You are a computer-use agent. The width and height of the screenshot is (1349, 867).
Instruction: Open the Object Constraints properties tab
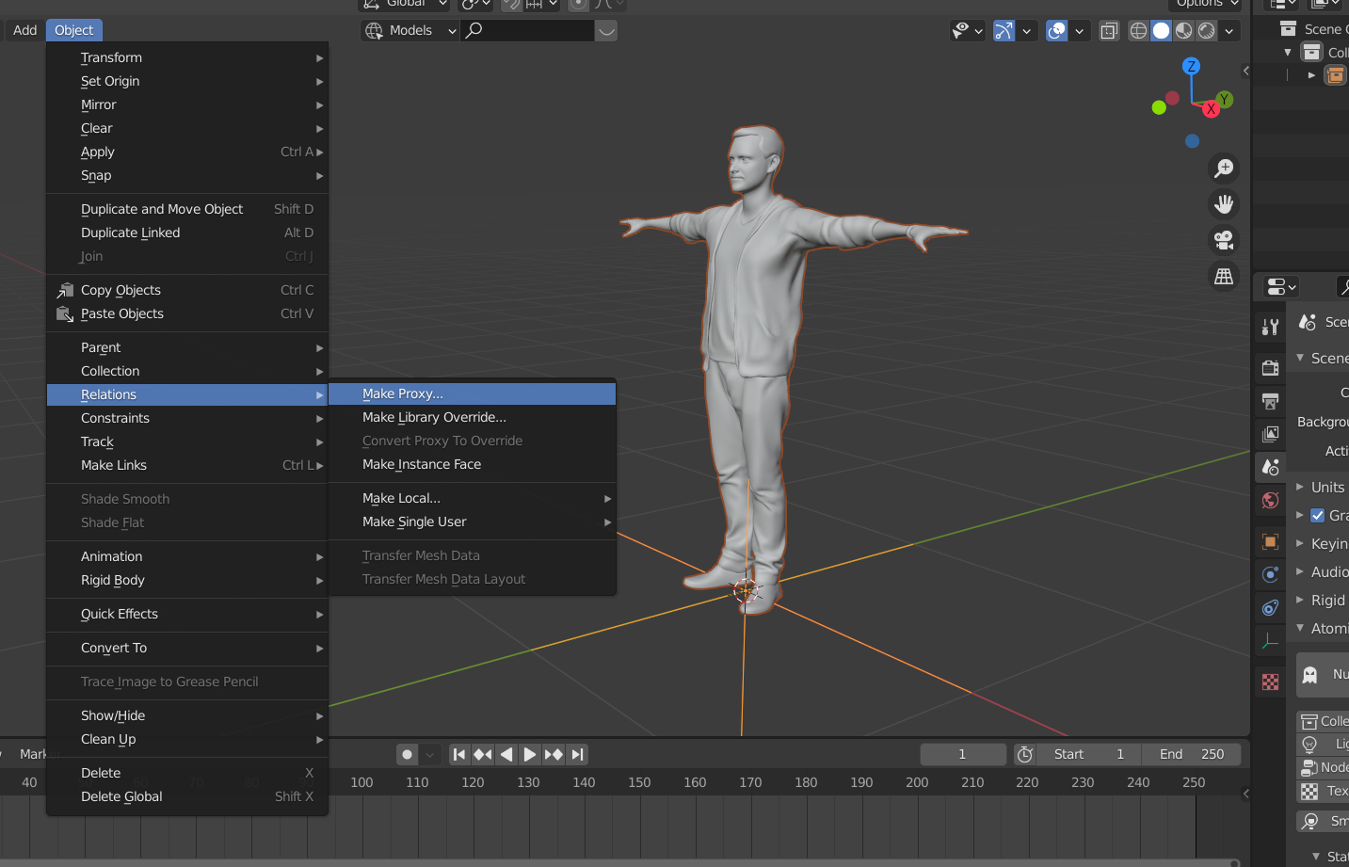1270,608
